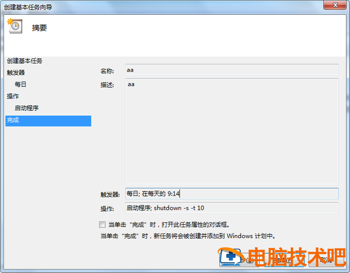Image resolution: width=350 pixels, height=273 pixels.
Task: Click the 操作: label beside action field
Action: click(107, 209)
